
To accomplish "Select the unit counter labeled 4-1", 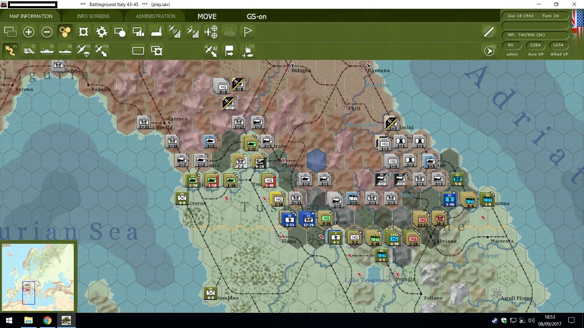I will click(335, 238).
